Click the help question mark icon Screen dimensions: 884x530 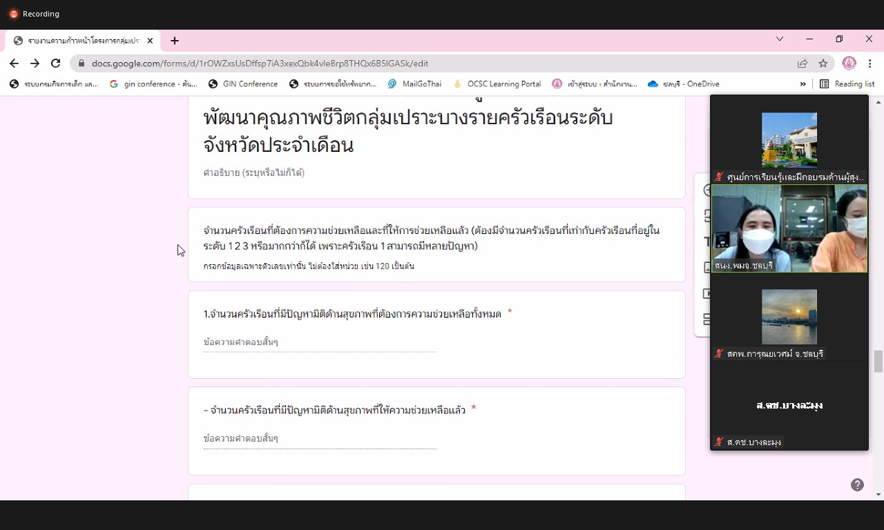point(857,485)
